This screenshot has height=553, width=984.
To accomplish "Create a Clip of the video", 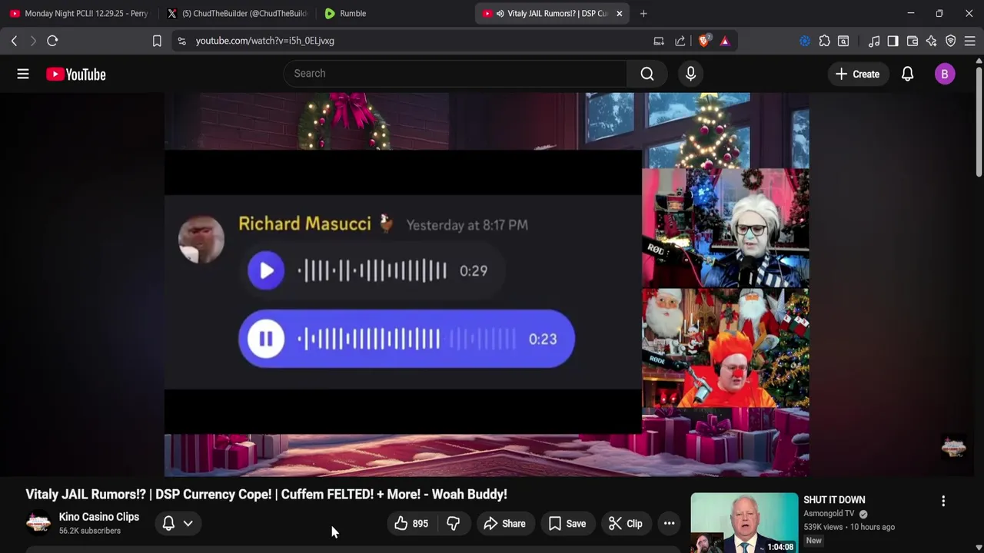I will (x=626, y=524).
